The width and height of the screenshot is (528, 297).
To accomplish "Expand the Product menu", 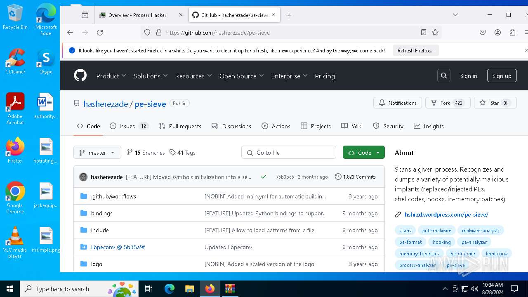I will (111, 76).
